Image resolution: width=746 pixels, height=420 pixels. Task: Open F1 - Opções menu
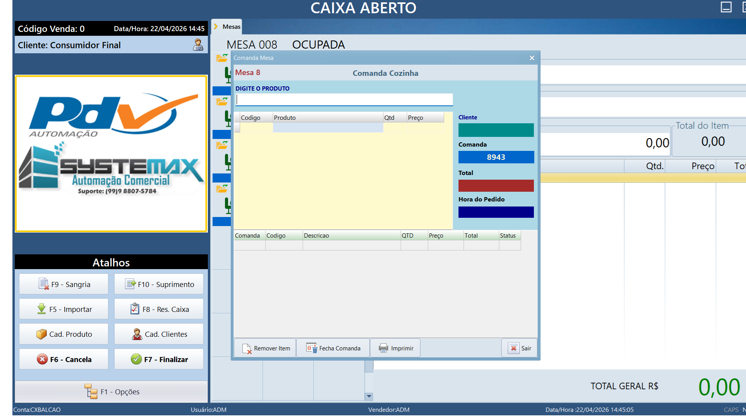(x=112, y=392)
